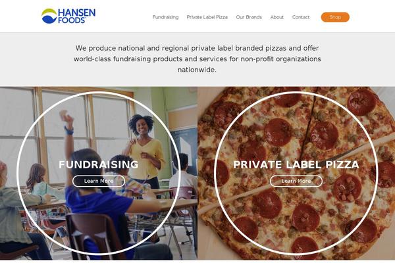The image size is (395, 263).
Task: Click the orange Shop button
Action: pyautogui.click(x=335, y=17)
